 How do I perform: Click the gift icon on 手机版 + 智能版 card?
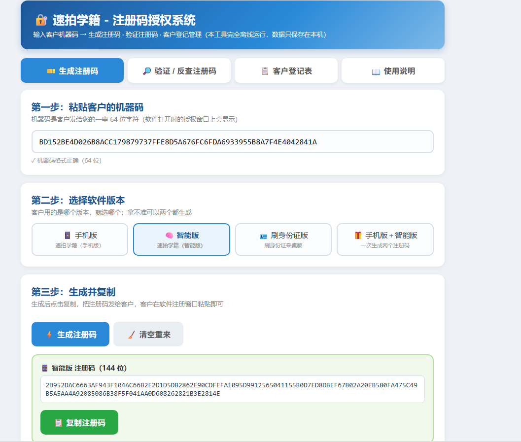coord(358,235)
